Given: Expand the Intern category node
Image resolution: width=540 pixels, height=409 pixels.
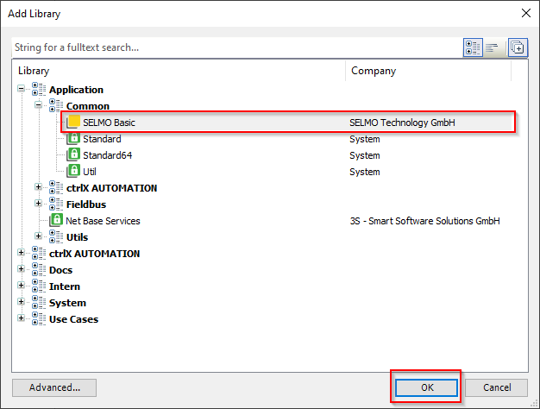Looking at the screenshot, I should (x=22, y=286).
